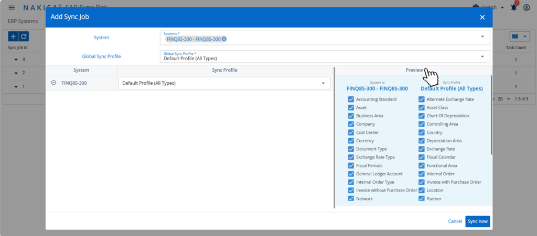Toggle the Internal Order checkbox
This screenshot has height=236, width=537.
click(422, 174)
